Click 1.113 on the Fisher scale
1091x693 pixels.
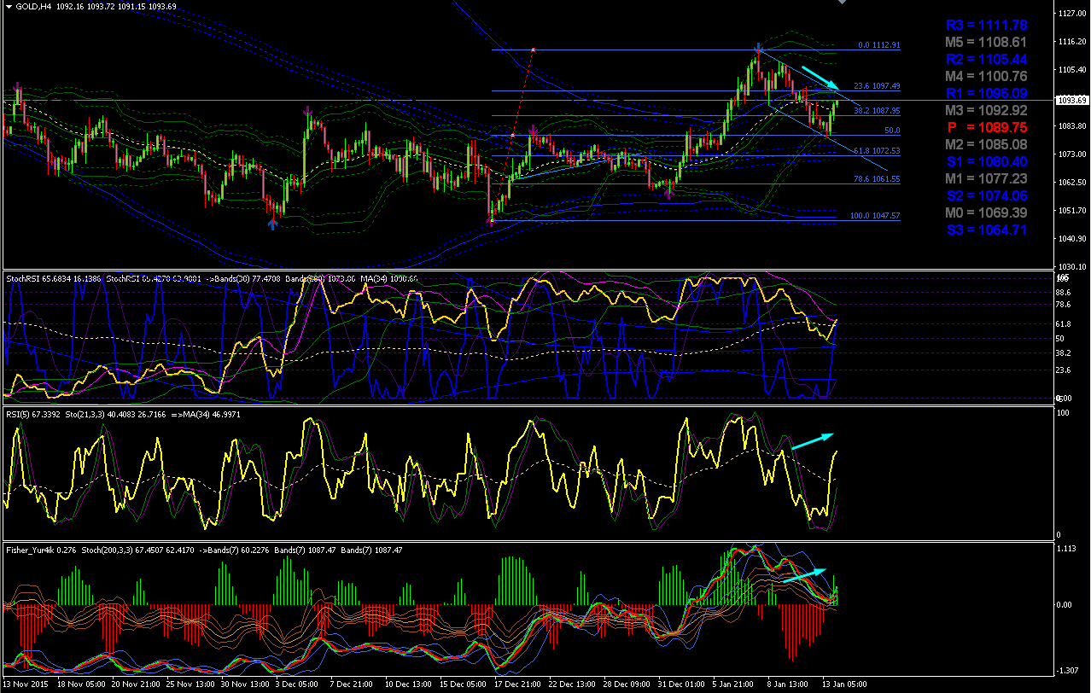coord(1065,550)
